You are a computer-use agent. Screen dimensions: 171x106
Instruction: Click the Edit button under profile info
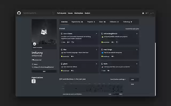(x=44, y=71)
